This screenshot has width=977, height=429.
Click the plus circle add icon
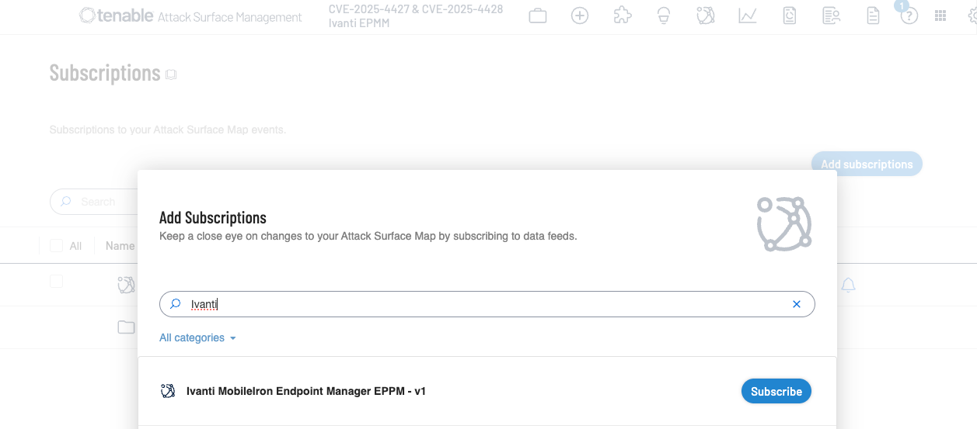coord(580,16)
